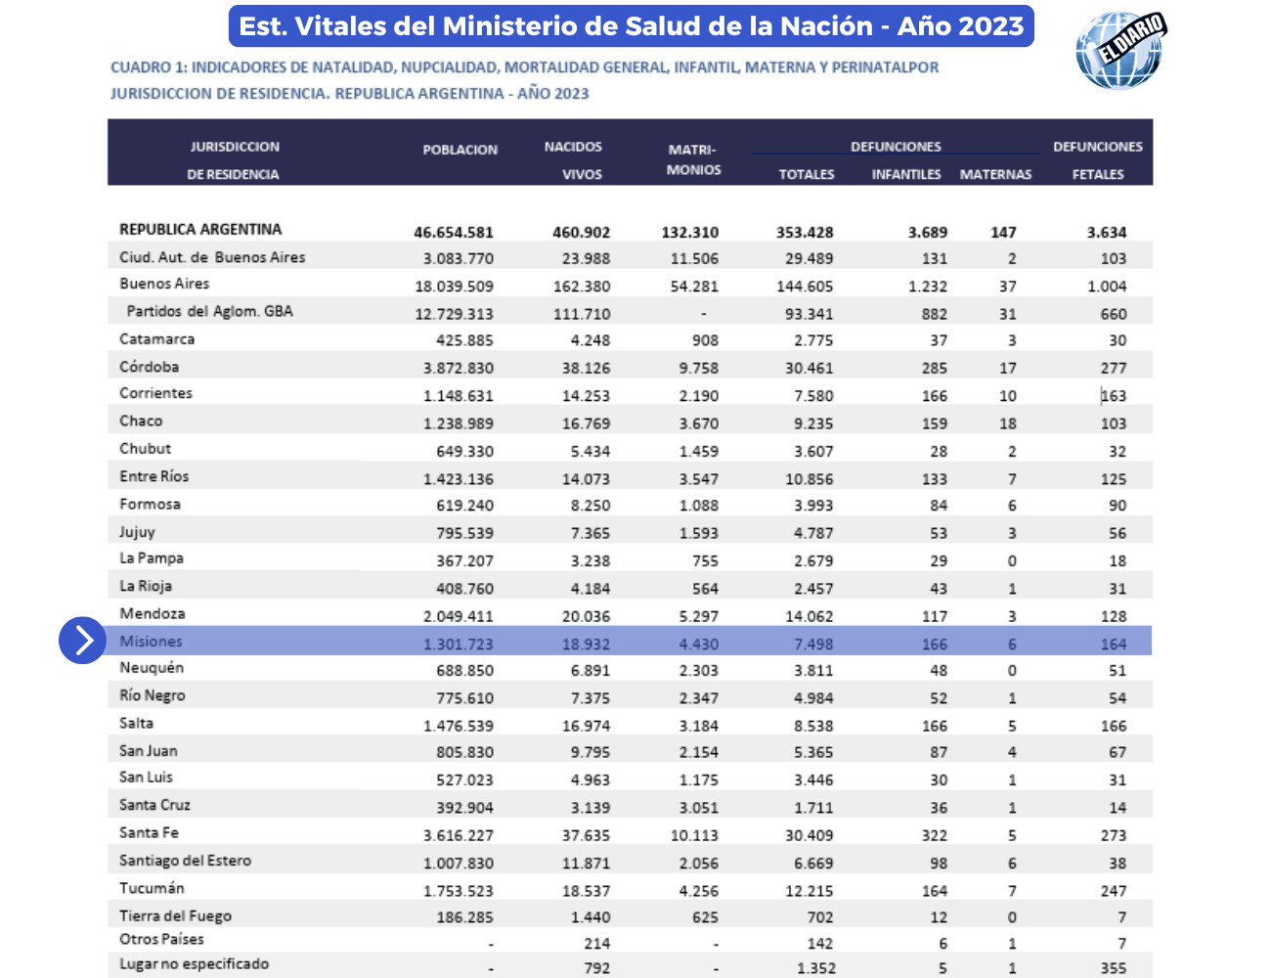Screen dimensions: 1271x978
Task: Click the TOTALES sub-column header
Action: pyautogui.click(x=806, y=174)
